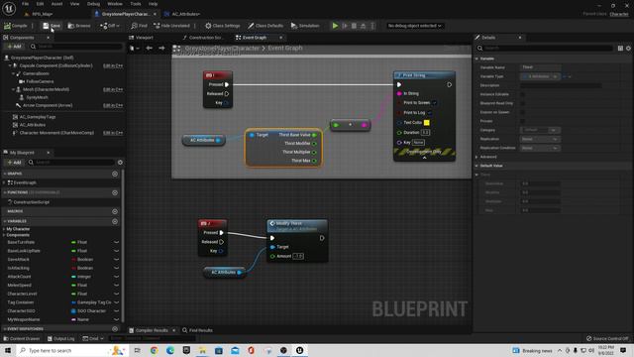
Task: Open the Tools menu
Action: [136, 4]
